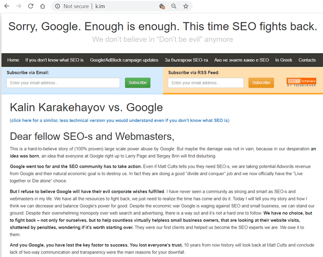Screen dimensions: 323x257
Task: Open the Home menu item
Action: (x=13, y=60)
